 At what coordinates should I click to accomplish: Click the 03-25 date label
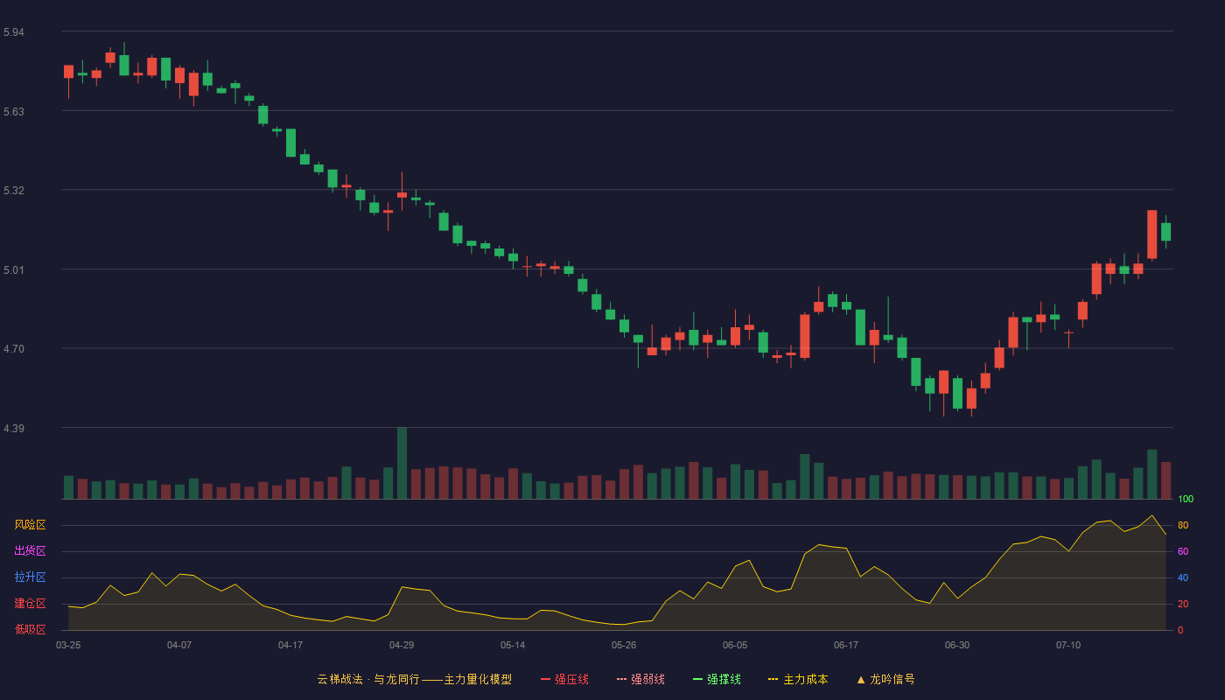click(x=68, y=645)
